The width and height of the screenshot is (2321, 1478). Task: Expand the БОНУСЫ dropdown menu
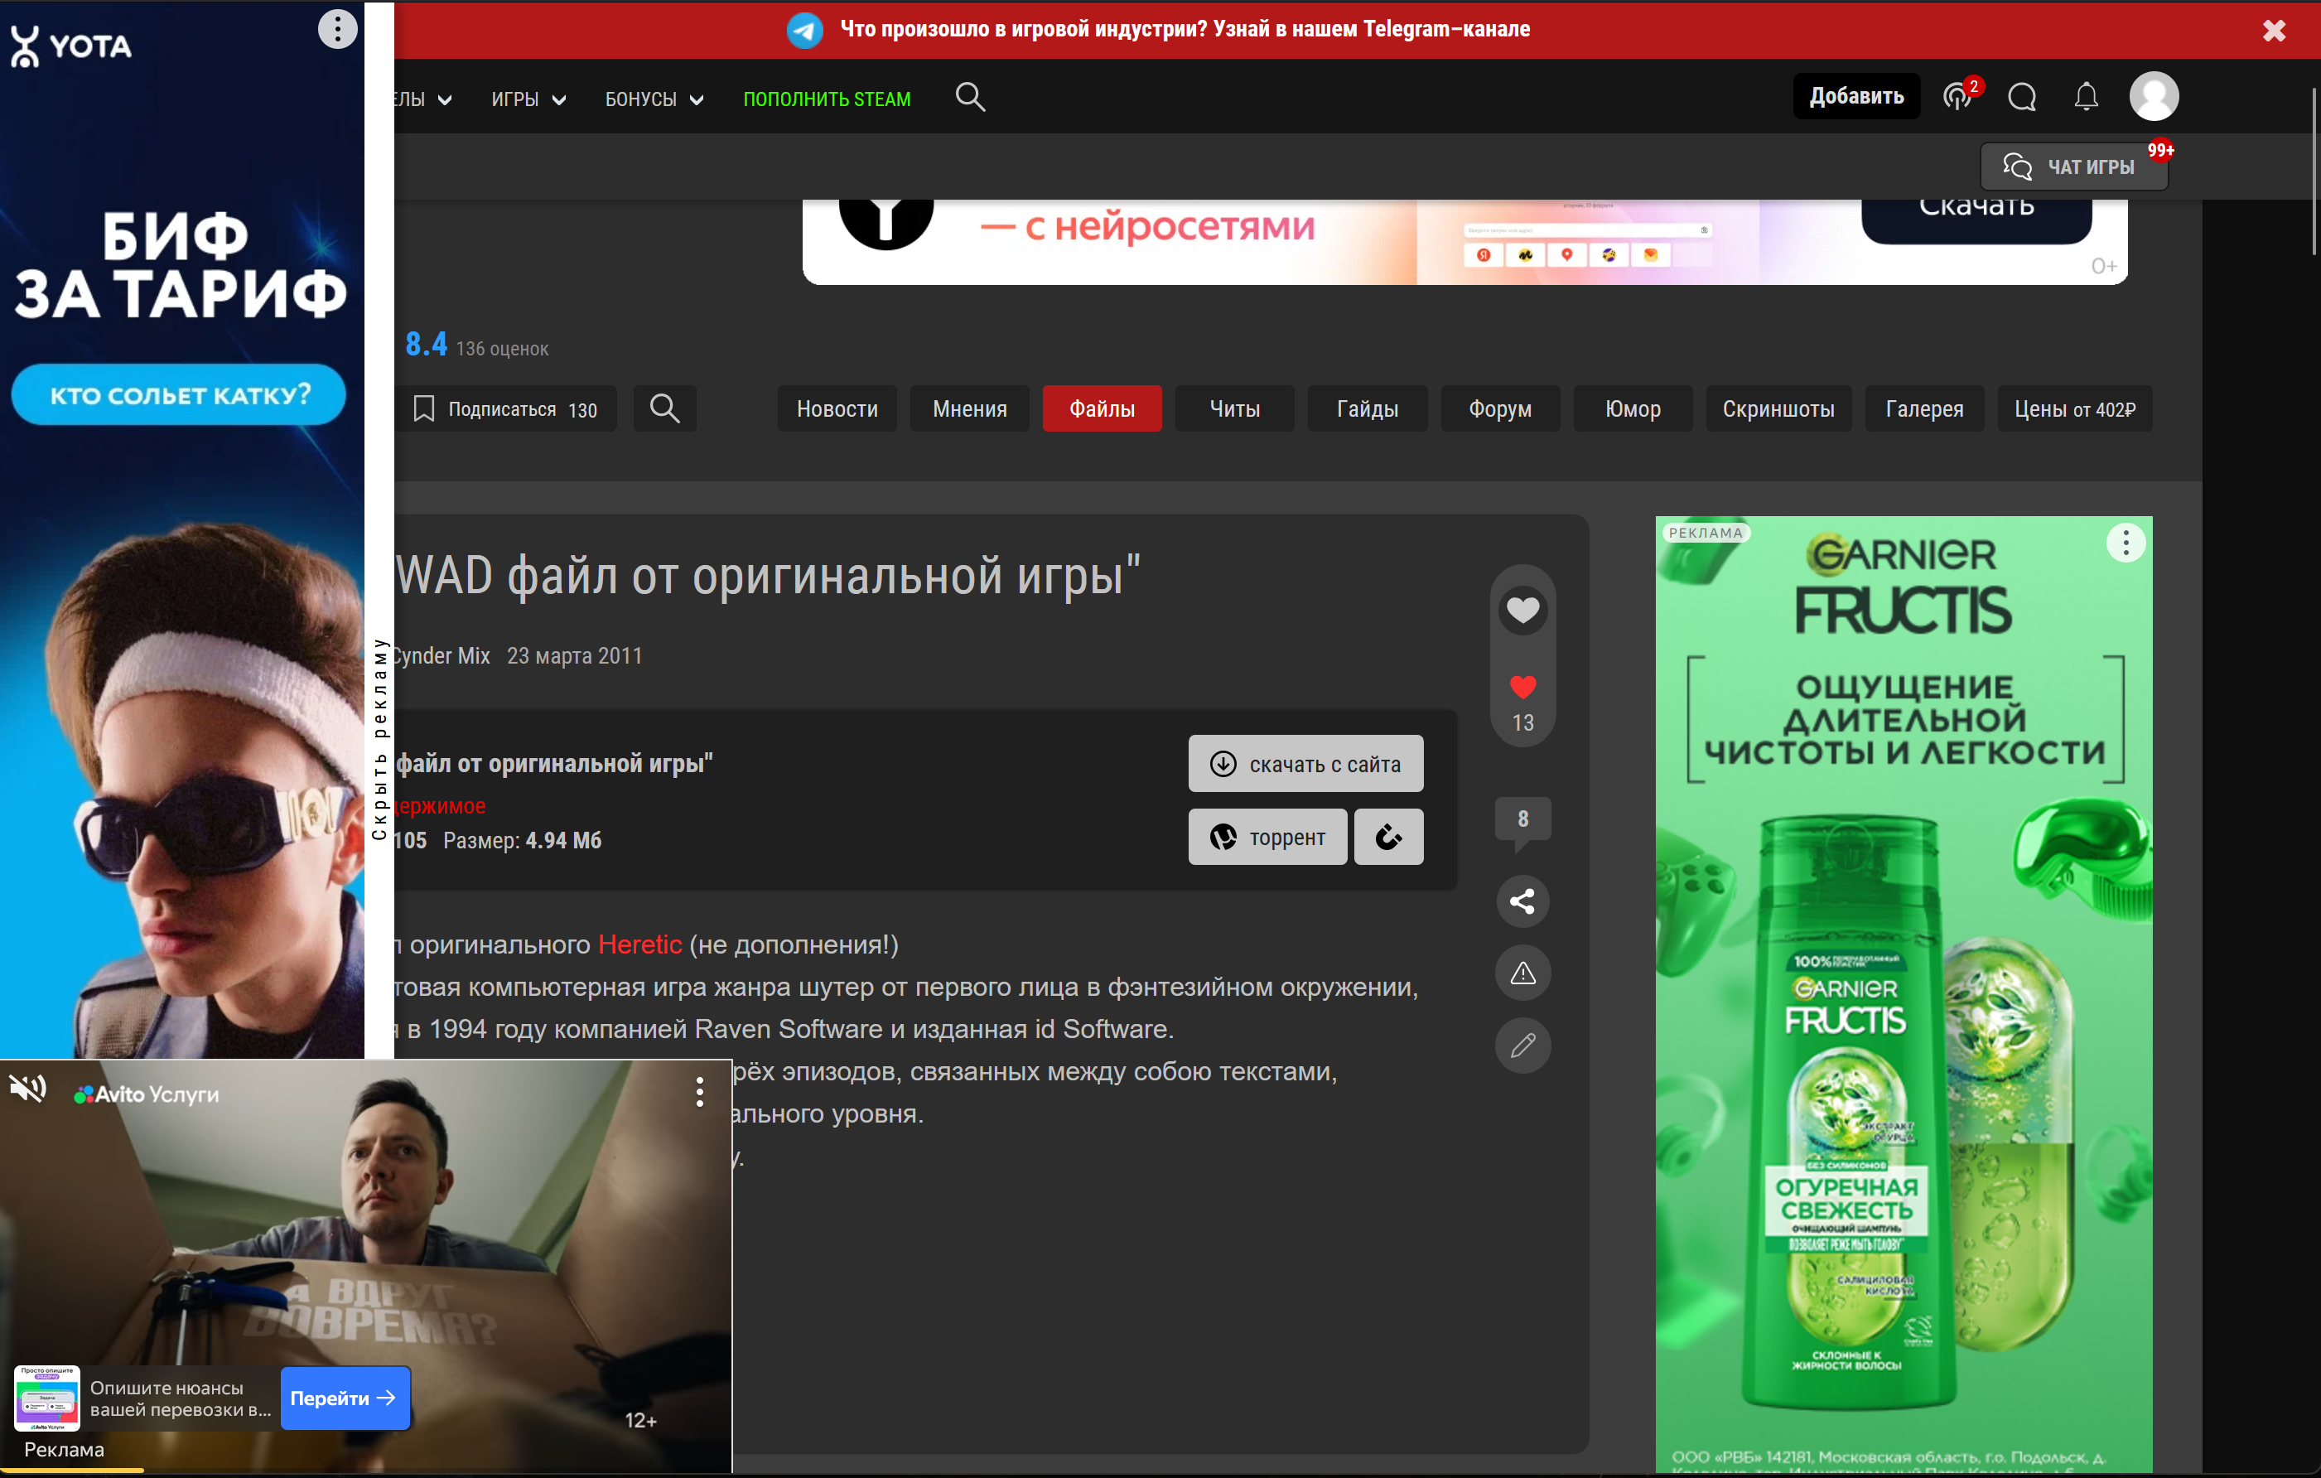pyautogui.click(x=654, y=99)
